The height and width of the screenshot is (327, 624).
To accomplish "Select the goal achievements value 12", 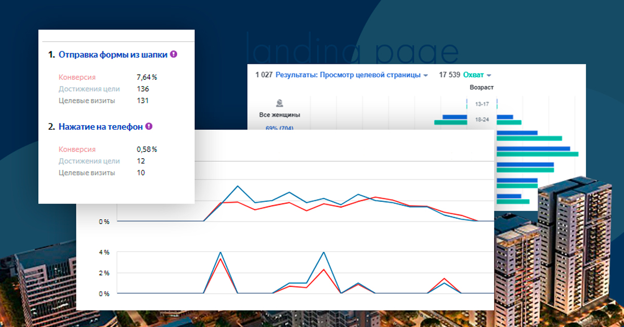I will coord(140,161).
